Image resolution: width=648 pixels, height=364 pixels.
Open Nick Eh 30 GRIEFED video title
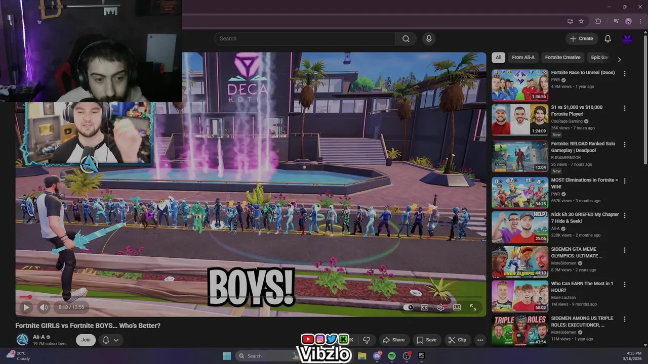[585, 218]
